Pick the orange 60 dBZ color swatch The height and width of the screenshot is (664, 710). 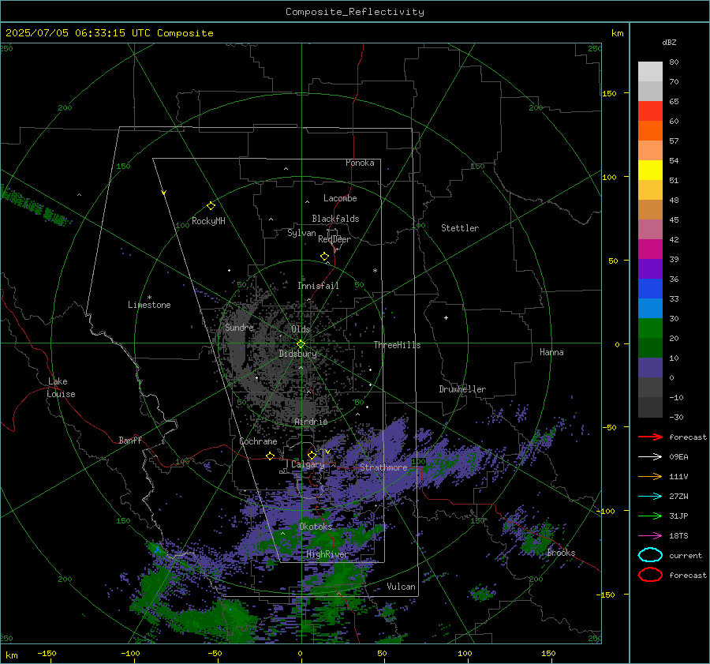tap(650, 131)
